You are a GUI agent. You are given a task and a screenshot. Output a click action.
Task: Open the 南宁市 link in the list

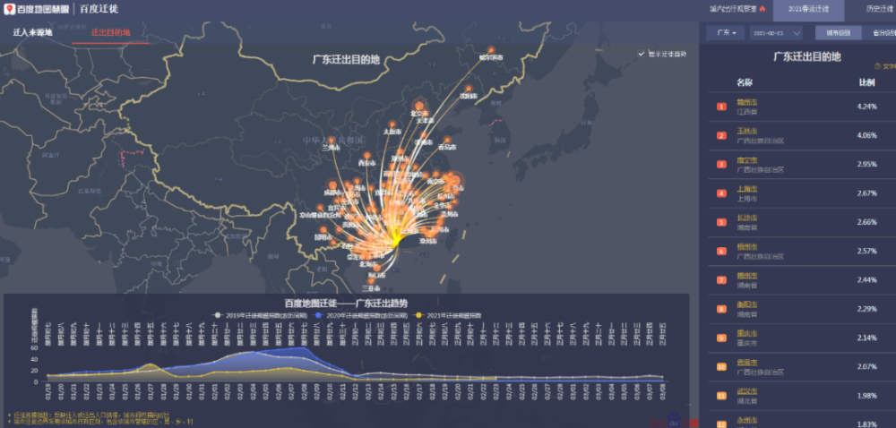[x=747, y=159]
